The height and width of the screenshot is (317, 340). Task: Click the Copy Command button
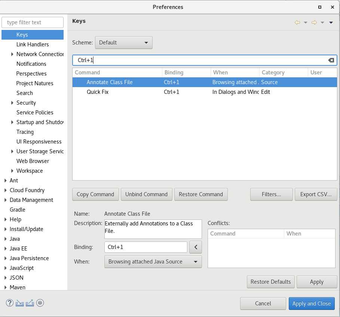[95, 194]
